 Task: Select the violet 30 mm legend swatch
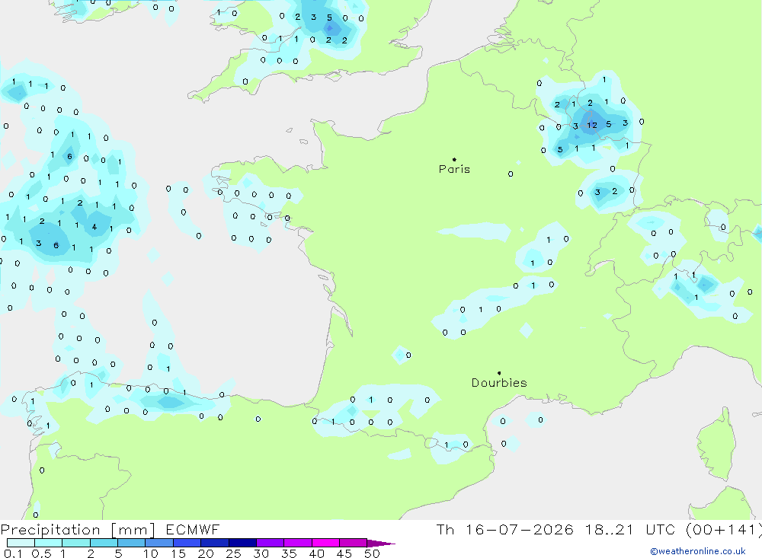(x=270, y=543)
